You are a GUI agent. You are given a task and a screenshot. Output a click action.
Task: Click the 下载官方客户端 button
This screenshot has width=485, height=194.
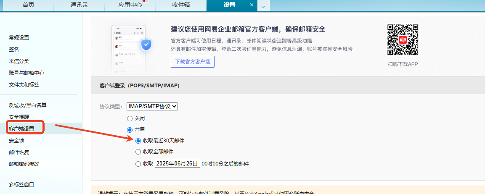coord(193,62)
